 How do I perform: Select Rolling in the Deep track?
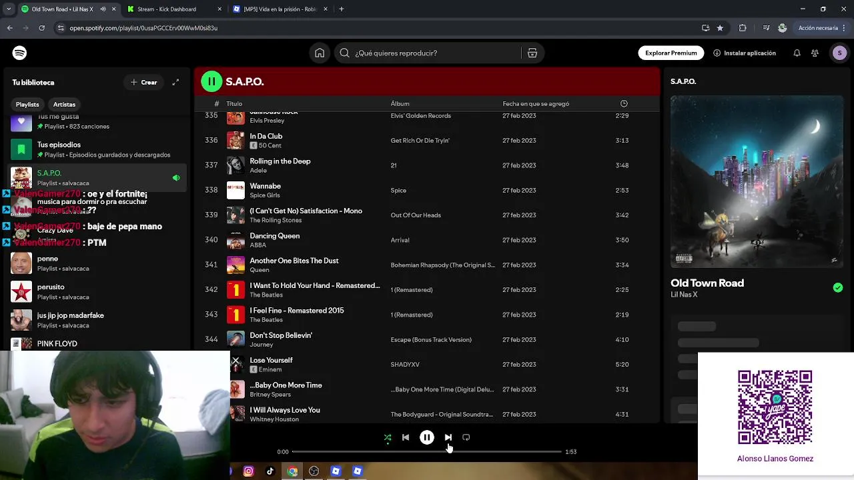(x=280, y=161)
